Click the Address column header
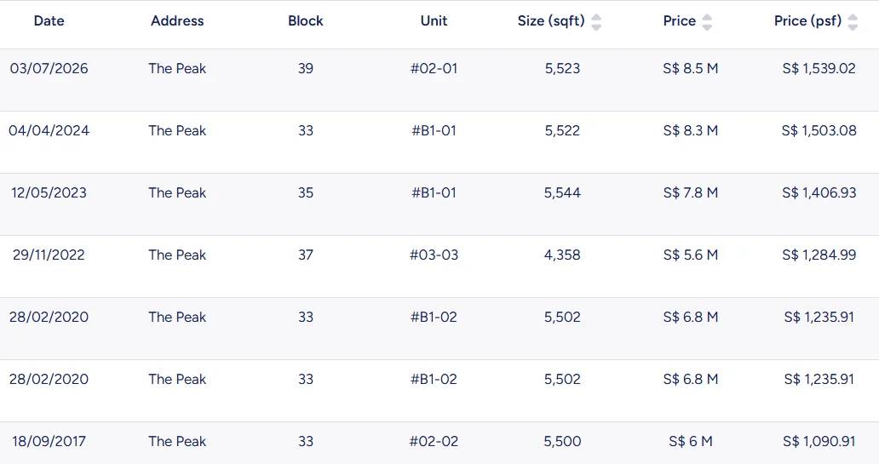 pyautogui.click(x=177, y=20)
